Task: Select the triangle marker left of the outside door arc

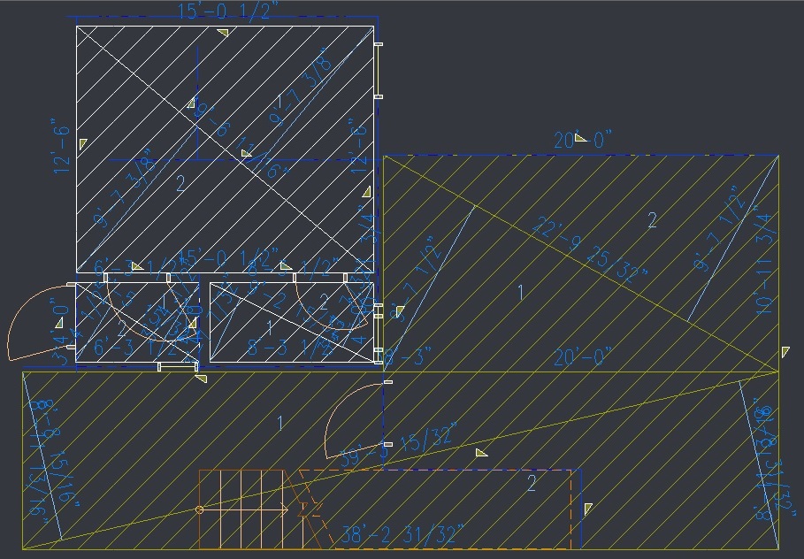Action: pos(59,323)
